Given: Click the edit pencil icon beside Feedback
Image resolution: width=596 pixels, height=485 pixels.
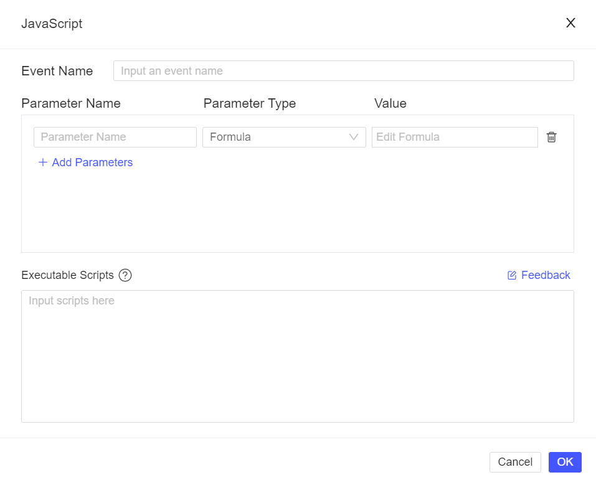Looking at the screenshot, I should [511, 275].
